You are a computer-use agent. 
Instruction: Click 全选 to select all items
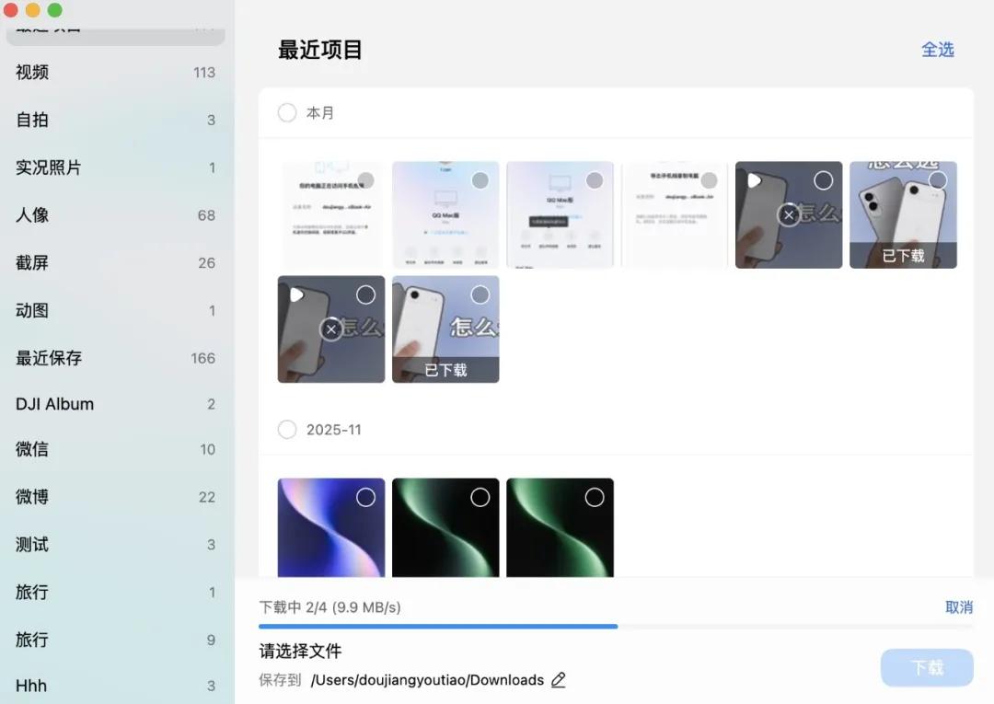(x=938, y=50)
